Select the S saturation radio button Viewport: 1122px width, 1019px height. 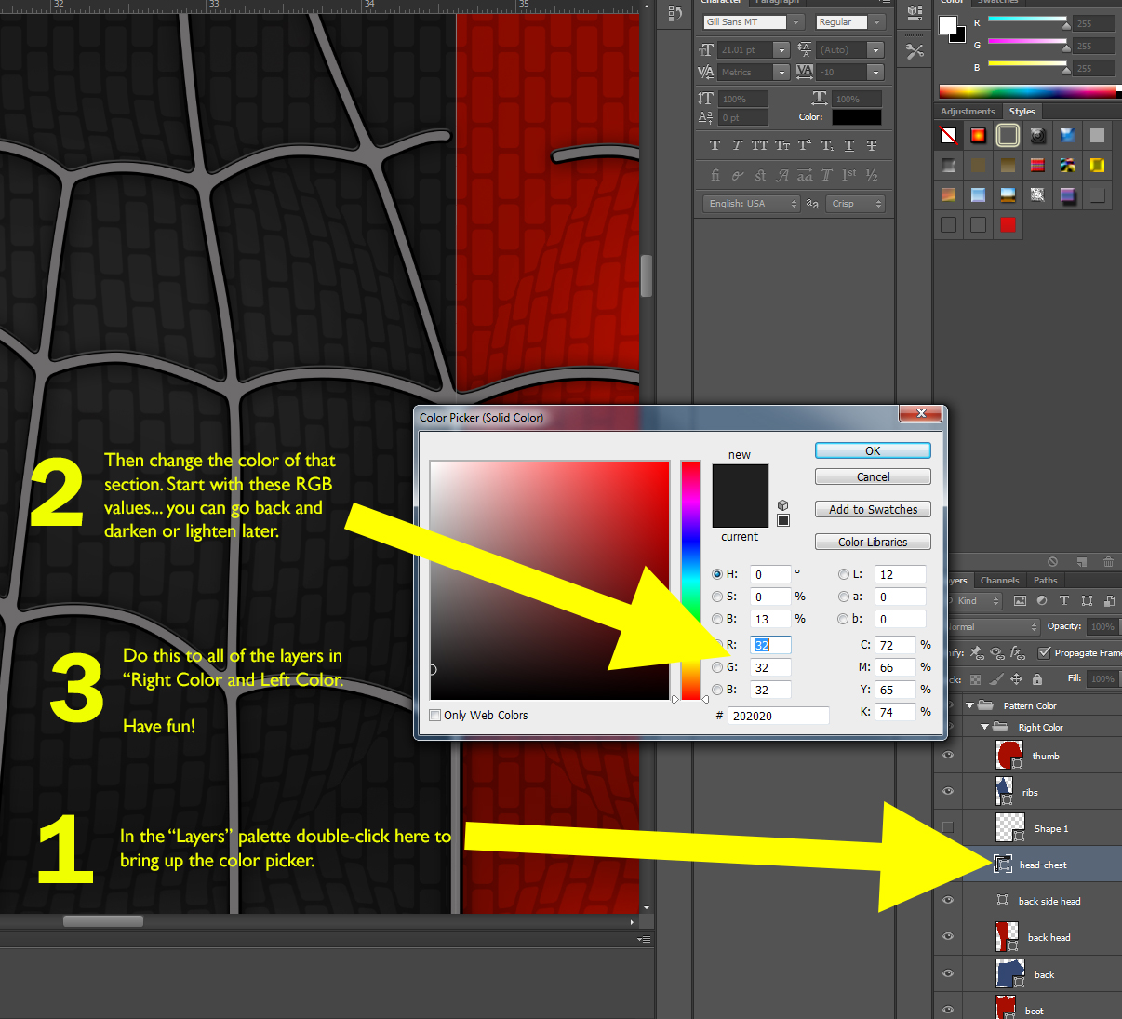pos(717,597)
